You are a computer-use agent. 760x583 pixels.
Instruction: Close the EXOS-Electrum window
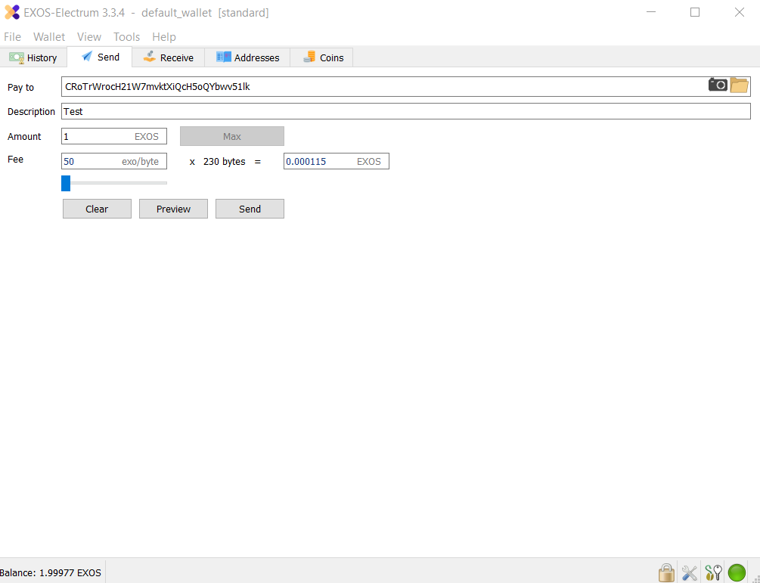coord(739,12)
